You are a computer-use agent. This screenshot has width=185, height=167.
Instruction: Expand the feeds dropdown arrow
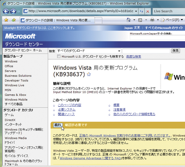[x=146, y=20]
